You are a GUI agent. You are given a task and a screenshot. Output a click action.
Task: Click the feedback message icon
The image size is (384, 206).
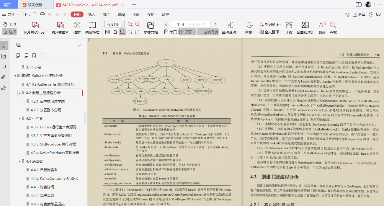point(378,14)
